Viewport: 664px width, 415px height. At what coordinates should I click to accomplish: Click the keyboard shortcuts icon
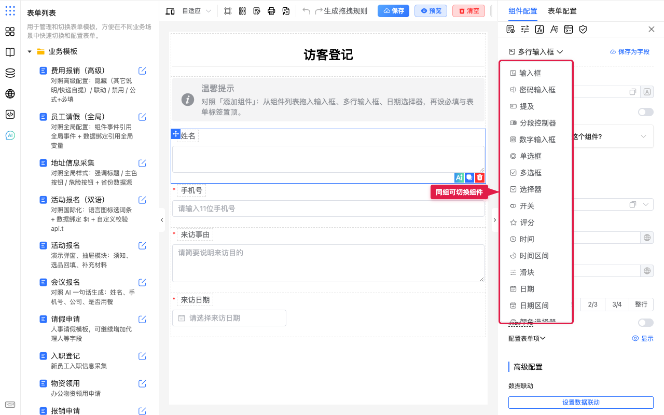[x=10, y=405]
